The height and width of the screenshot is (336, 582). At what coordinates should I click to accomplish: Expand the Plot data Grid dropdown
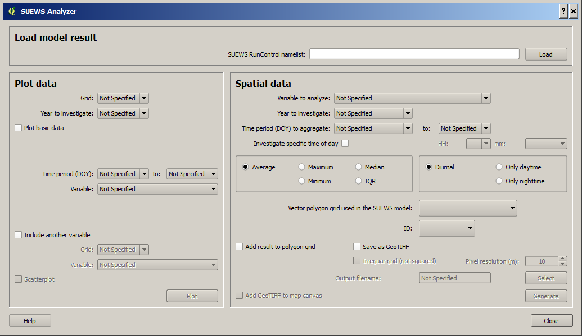(x=123, y=98)
